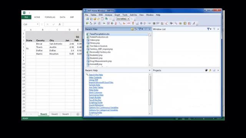Click the Excel formula fx icon
246x138 pixels.
pos(60,24)
